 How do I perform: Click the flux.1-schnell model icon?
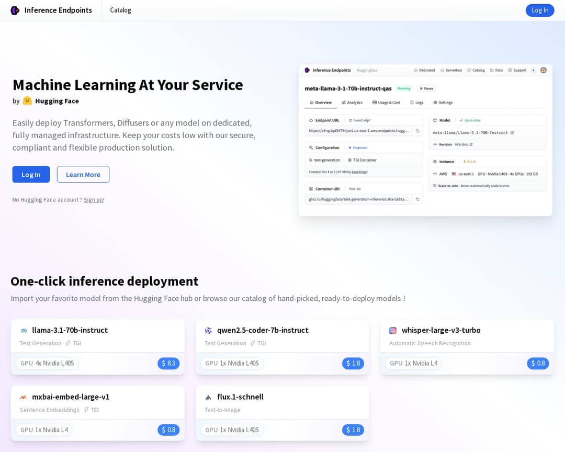click(x=208, y=397)
